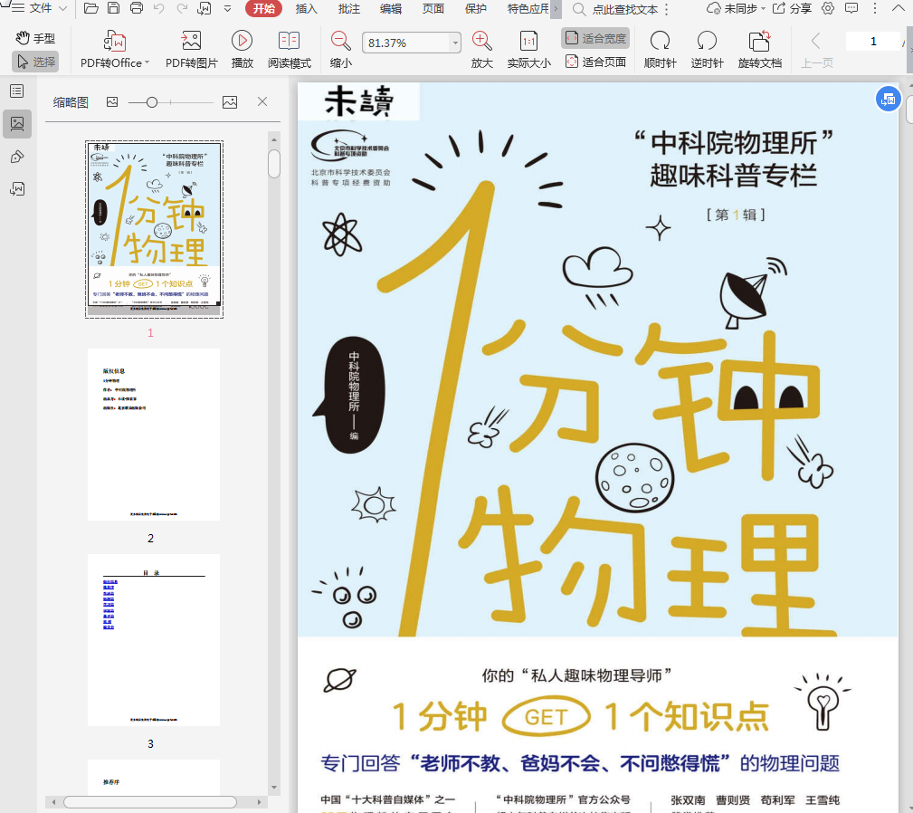Show more ribbon tabs with arrow
This screenshot has height=813, width=913.
556,9
